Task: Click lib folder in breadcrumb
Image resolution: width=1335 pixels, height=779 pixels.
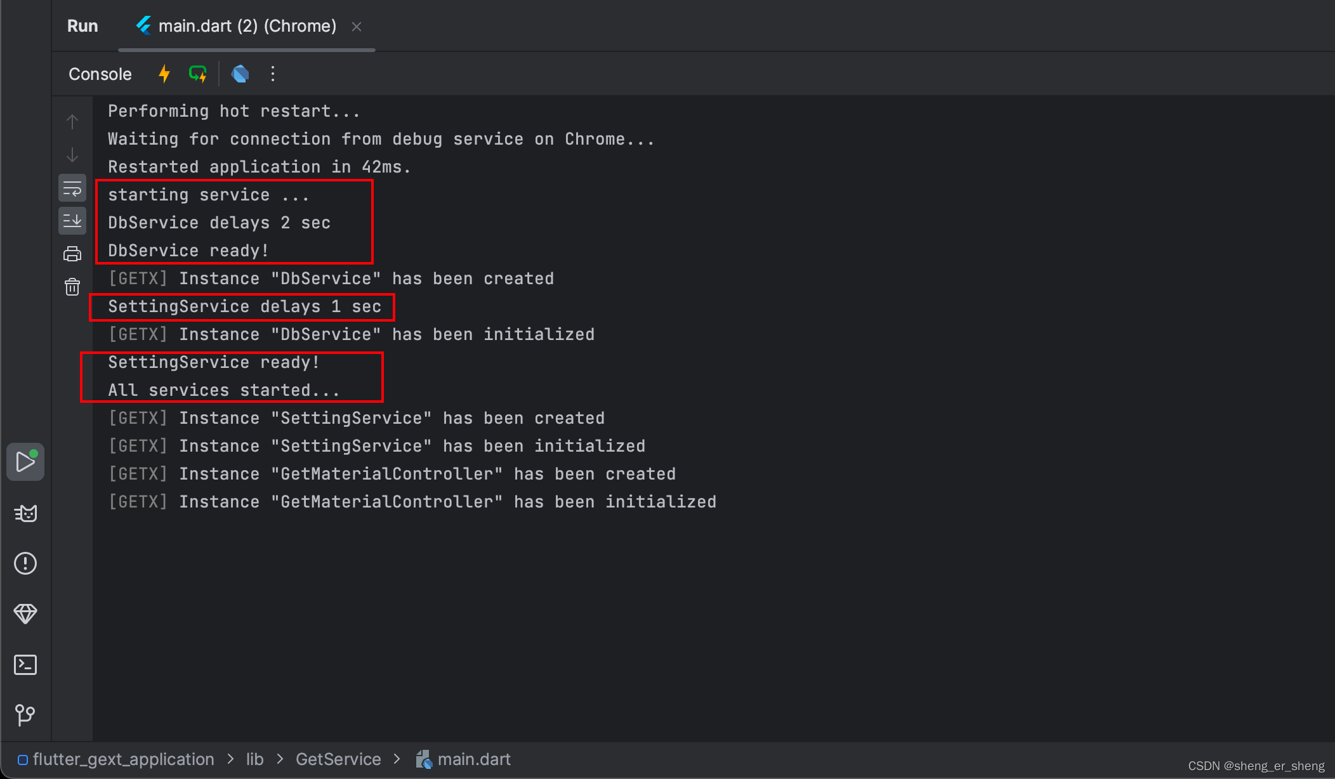Action: (254, 759)
